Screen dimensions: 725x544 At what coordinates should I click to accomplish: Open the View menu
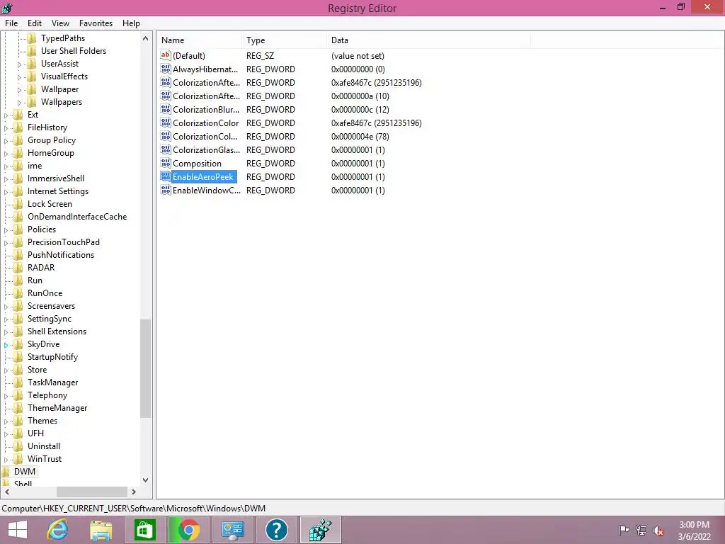pos(60,23)
